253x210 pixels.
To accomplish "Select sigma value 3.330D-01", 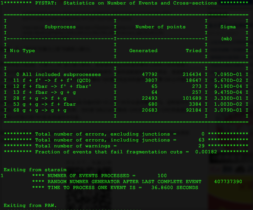I will [x=228, y=98].
